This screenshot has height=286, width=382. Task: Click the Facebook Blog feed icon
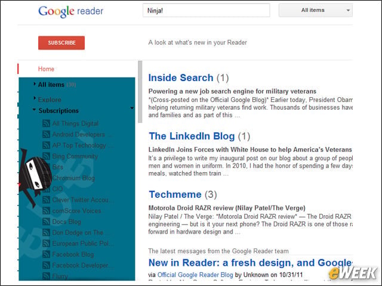[x=47, y=254]
